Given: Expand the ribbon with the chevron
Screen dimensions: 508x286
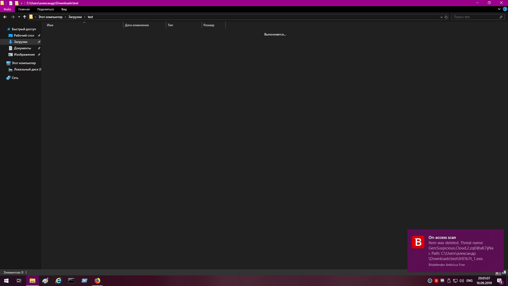Looking at the screenshot, I should [x=499, y=9].
